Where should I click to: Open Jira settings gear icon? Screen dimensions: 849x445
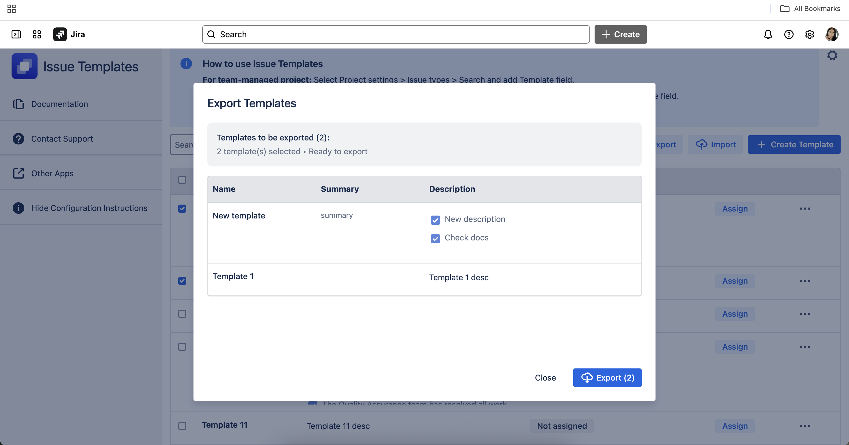click(809, 34)
